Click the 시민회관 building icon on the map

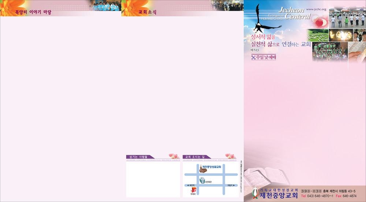(202, 180)
